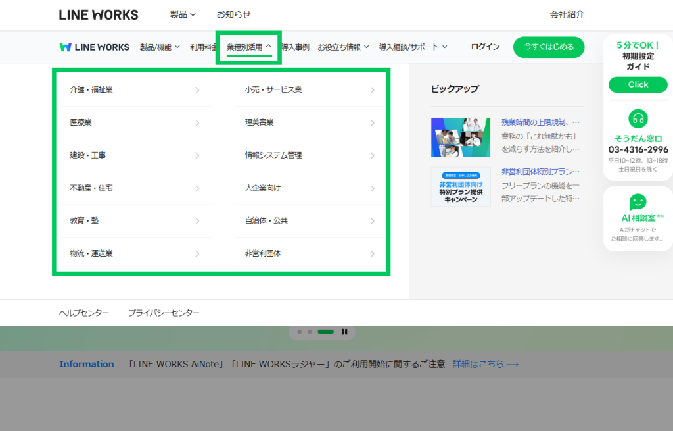The image size is (673, 431).
Task: Click the green Click button in 初期設定ガイド
Action: coord(638,85)
